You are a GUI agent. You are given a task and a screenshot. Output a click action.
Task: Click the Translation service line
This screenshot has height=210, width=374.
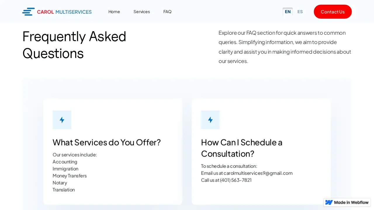tap(64, 190)
